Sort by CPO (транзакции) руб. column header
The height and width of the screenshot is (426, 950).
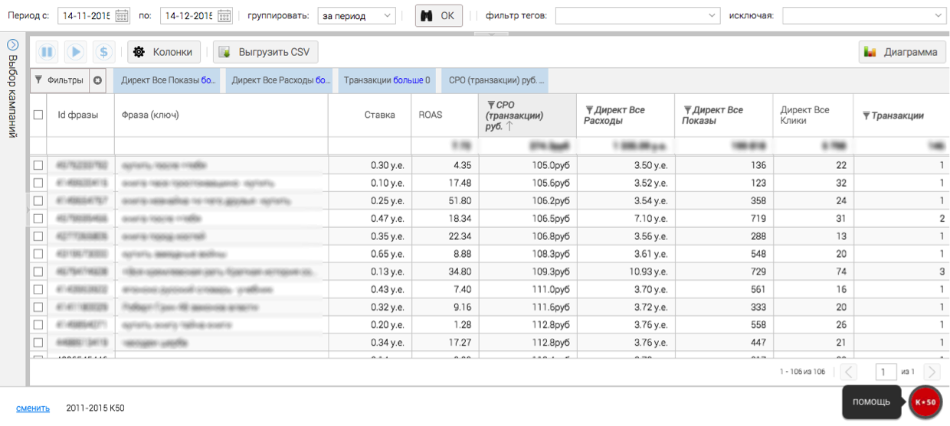526,115
